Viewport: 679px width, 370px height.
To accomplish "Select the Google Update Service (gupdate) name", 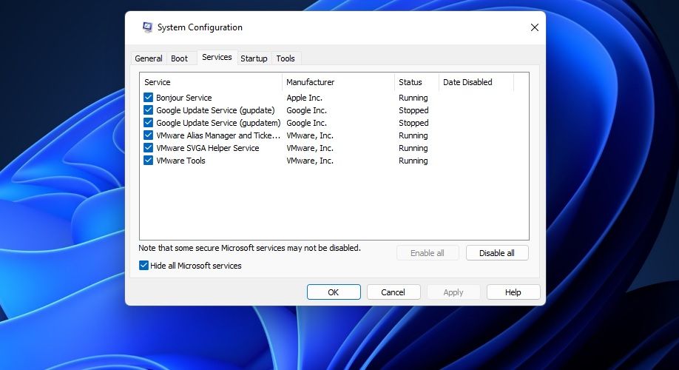I will coord(216,110).
